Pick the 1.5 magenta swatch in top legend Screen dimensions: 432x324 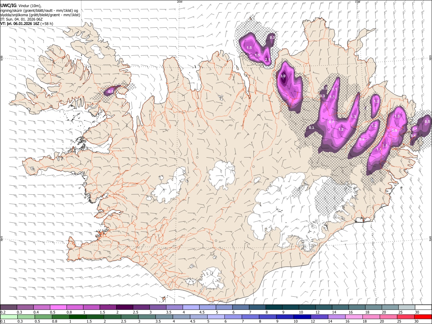[x=108, y=307]
